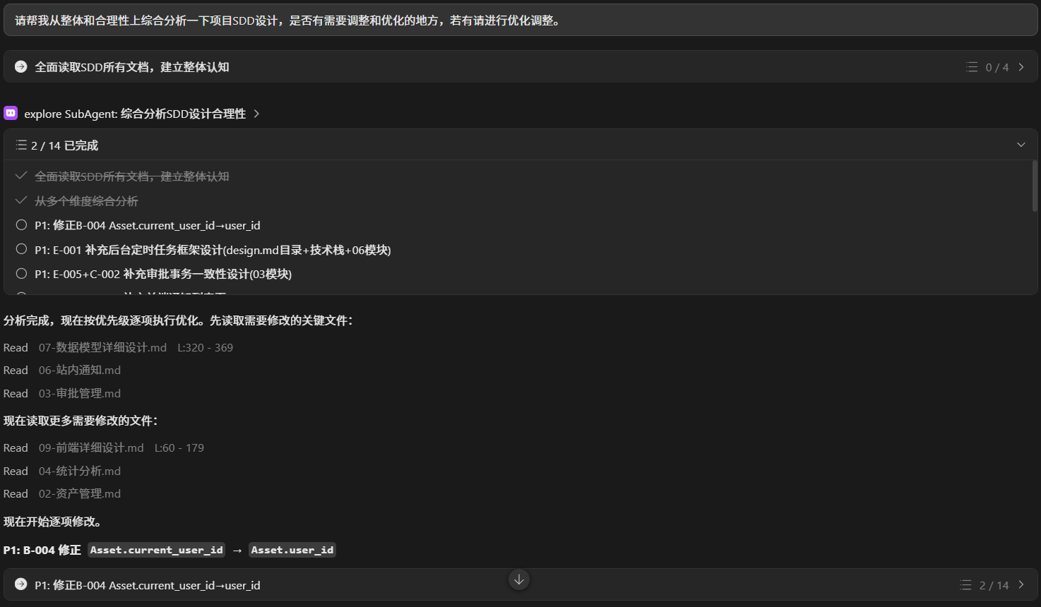
Task: Click the line range L:60 - 179
Action: (x=179, y=447)
